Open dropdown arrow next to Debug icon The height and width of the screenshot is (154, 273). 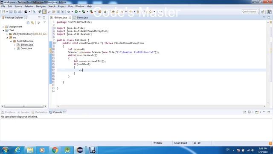[x=72, y=12]
